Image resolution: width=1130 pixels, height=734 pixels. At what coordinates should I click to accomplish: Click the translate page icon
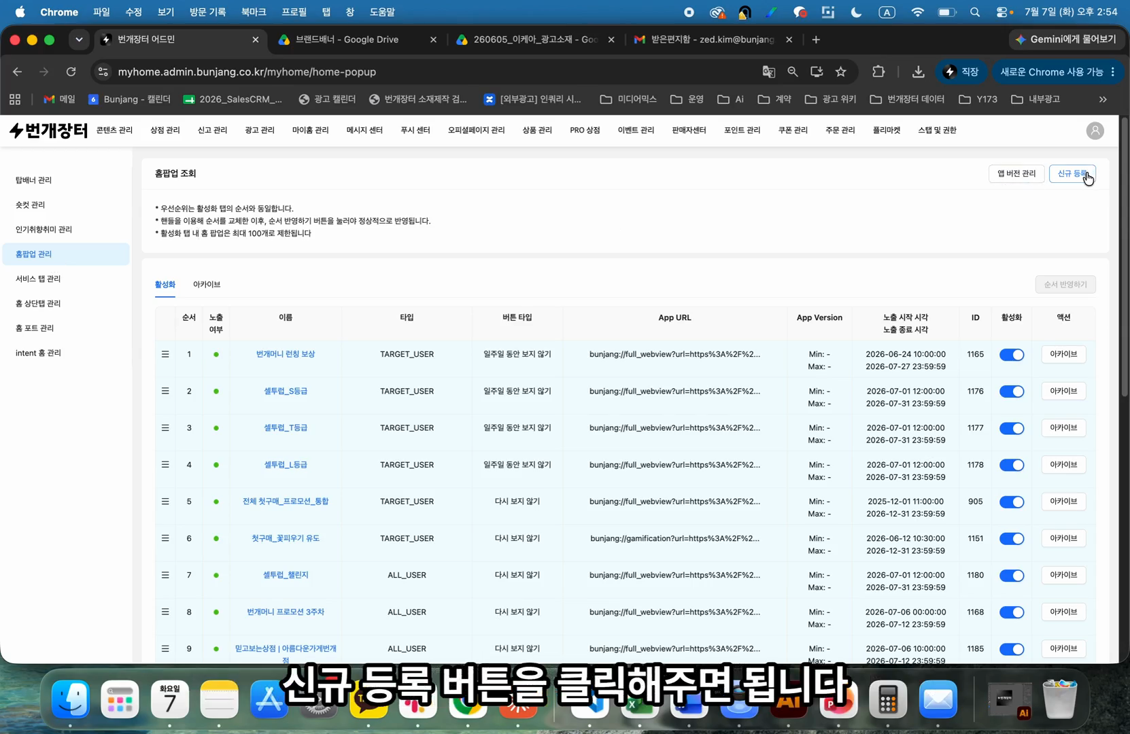[x=769, y=72]
